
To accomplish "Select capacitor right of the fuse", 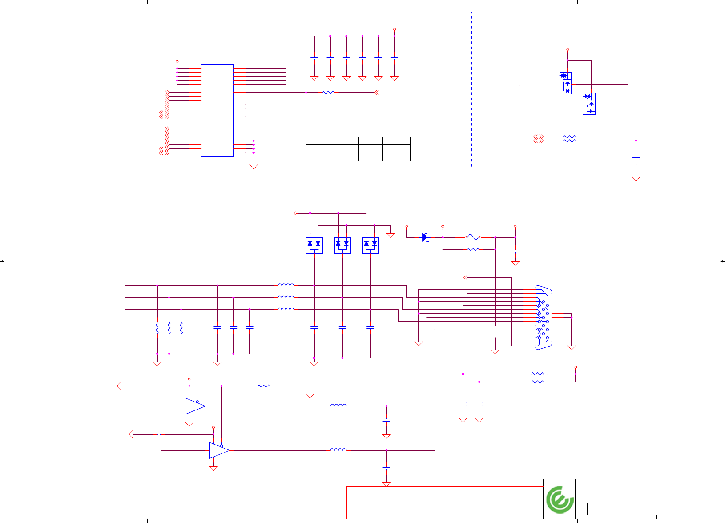I will [515, 251].
